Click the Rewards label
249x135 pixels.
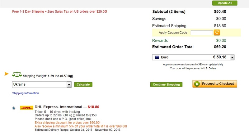[160, 41]
